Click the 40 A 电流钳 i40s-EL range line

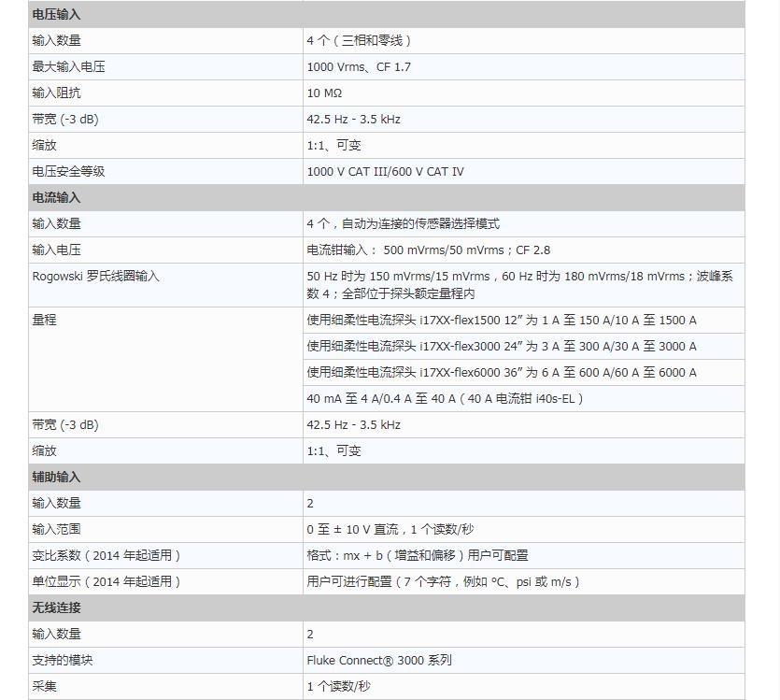tap(445, 399)
